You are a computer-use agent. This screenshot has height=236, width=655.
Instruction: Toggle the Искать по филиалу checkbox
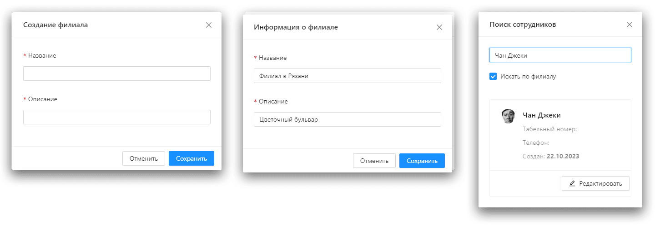pyautogui.click(x=493, y=76)
